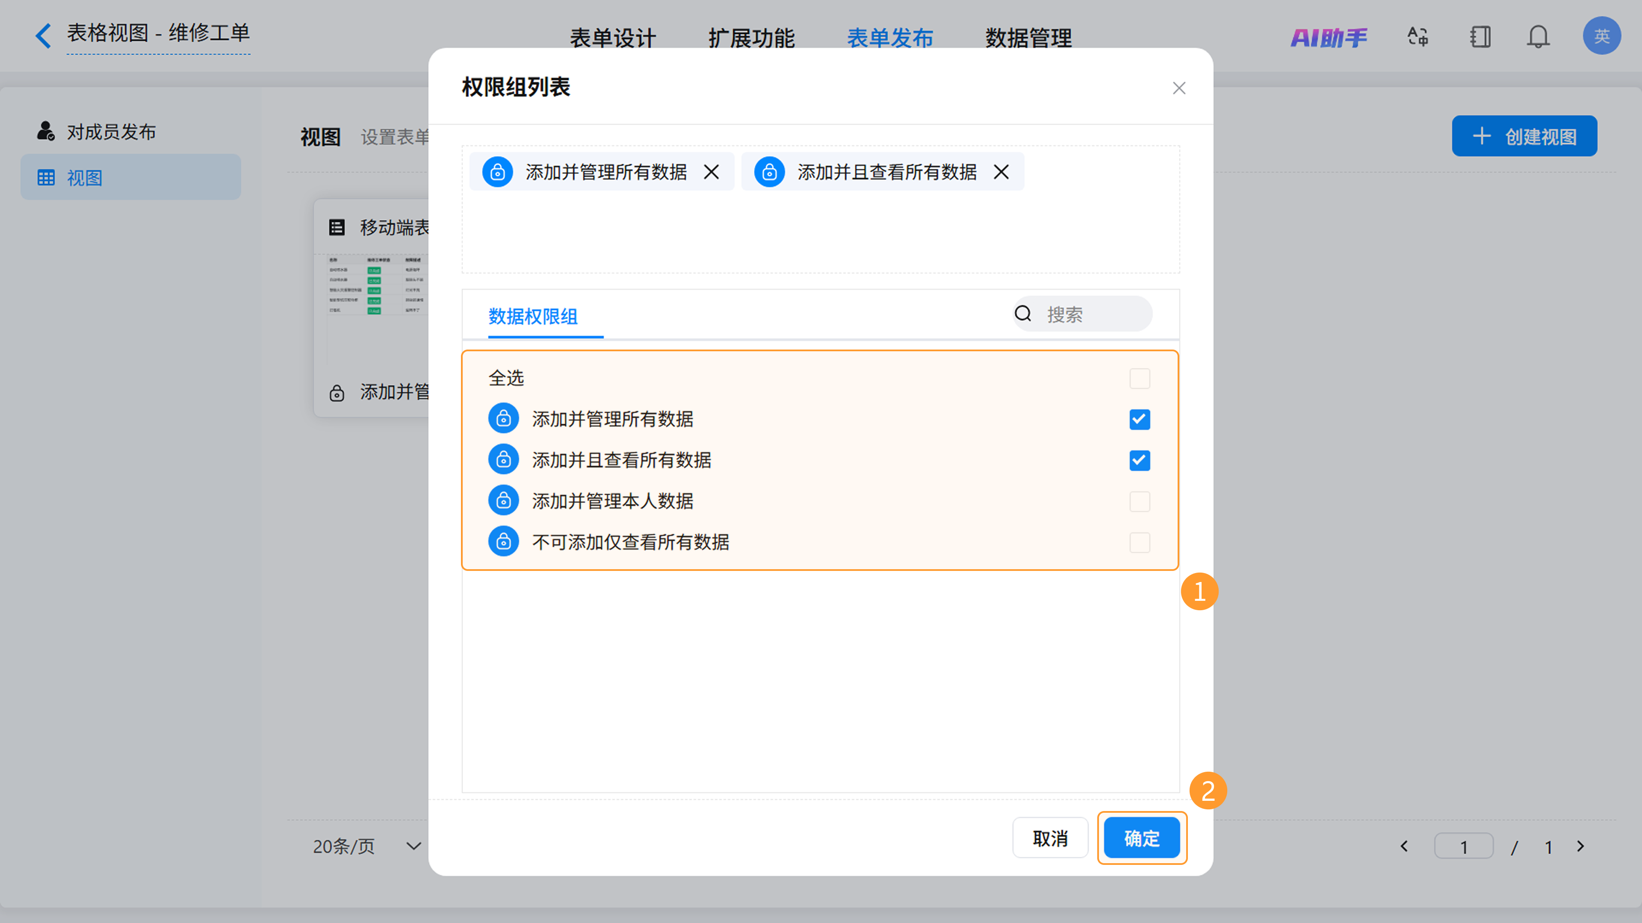
Task: Click the translate language icon
Action: point(1418,36)
